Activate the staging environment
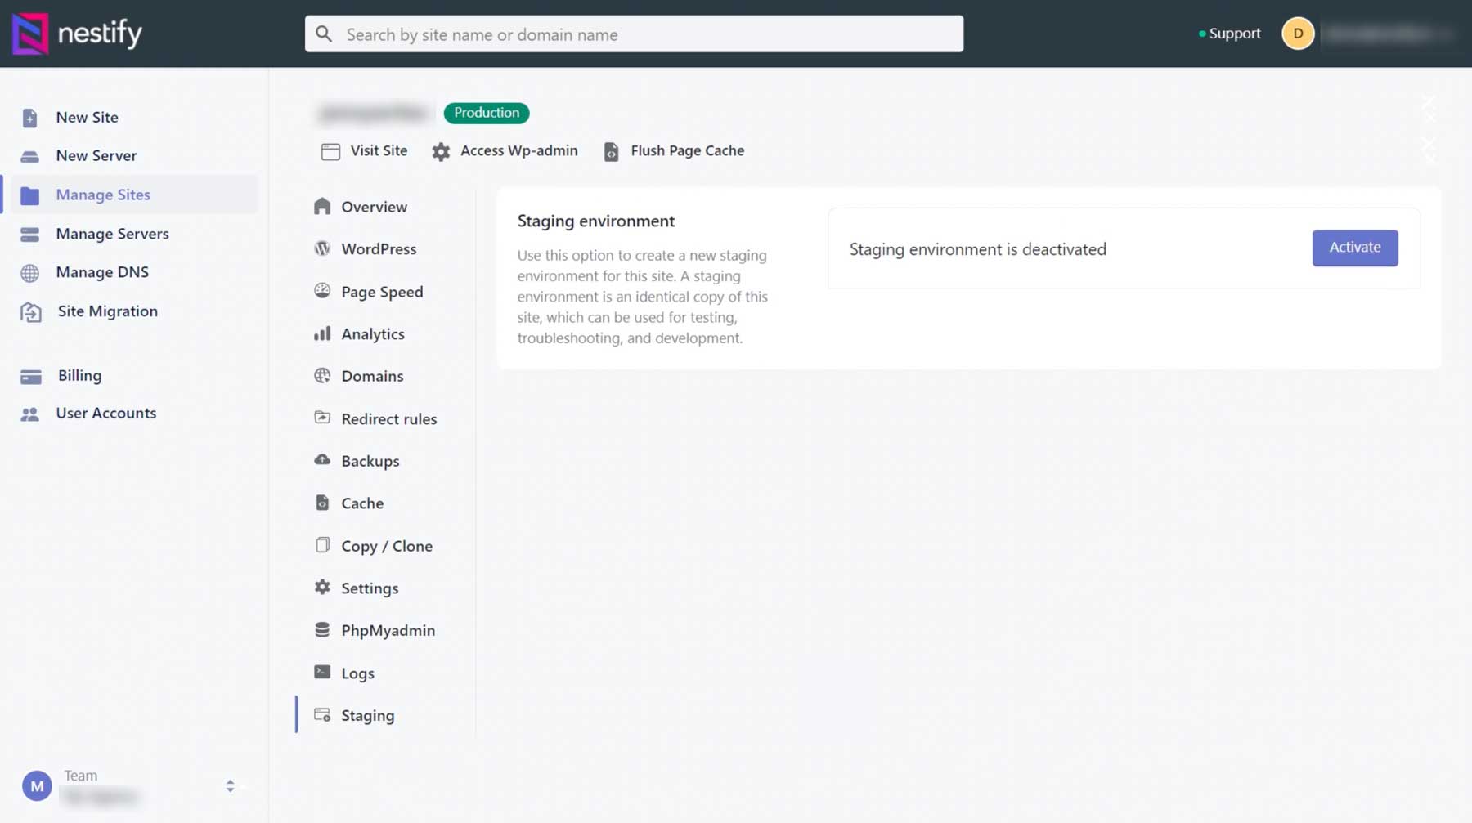The height and width of the screenshot is (823, 1472). point(1354,247)
